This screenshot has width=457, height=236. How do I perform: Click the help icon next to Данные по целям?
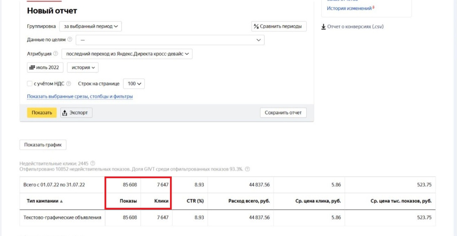point(70,40)
